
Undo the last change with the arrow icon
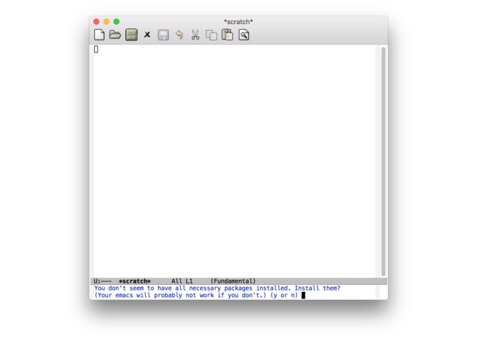180,35
